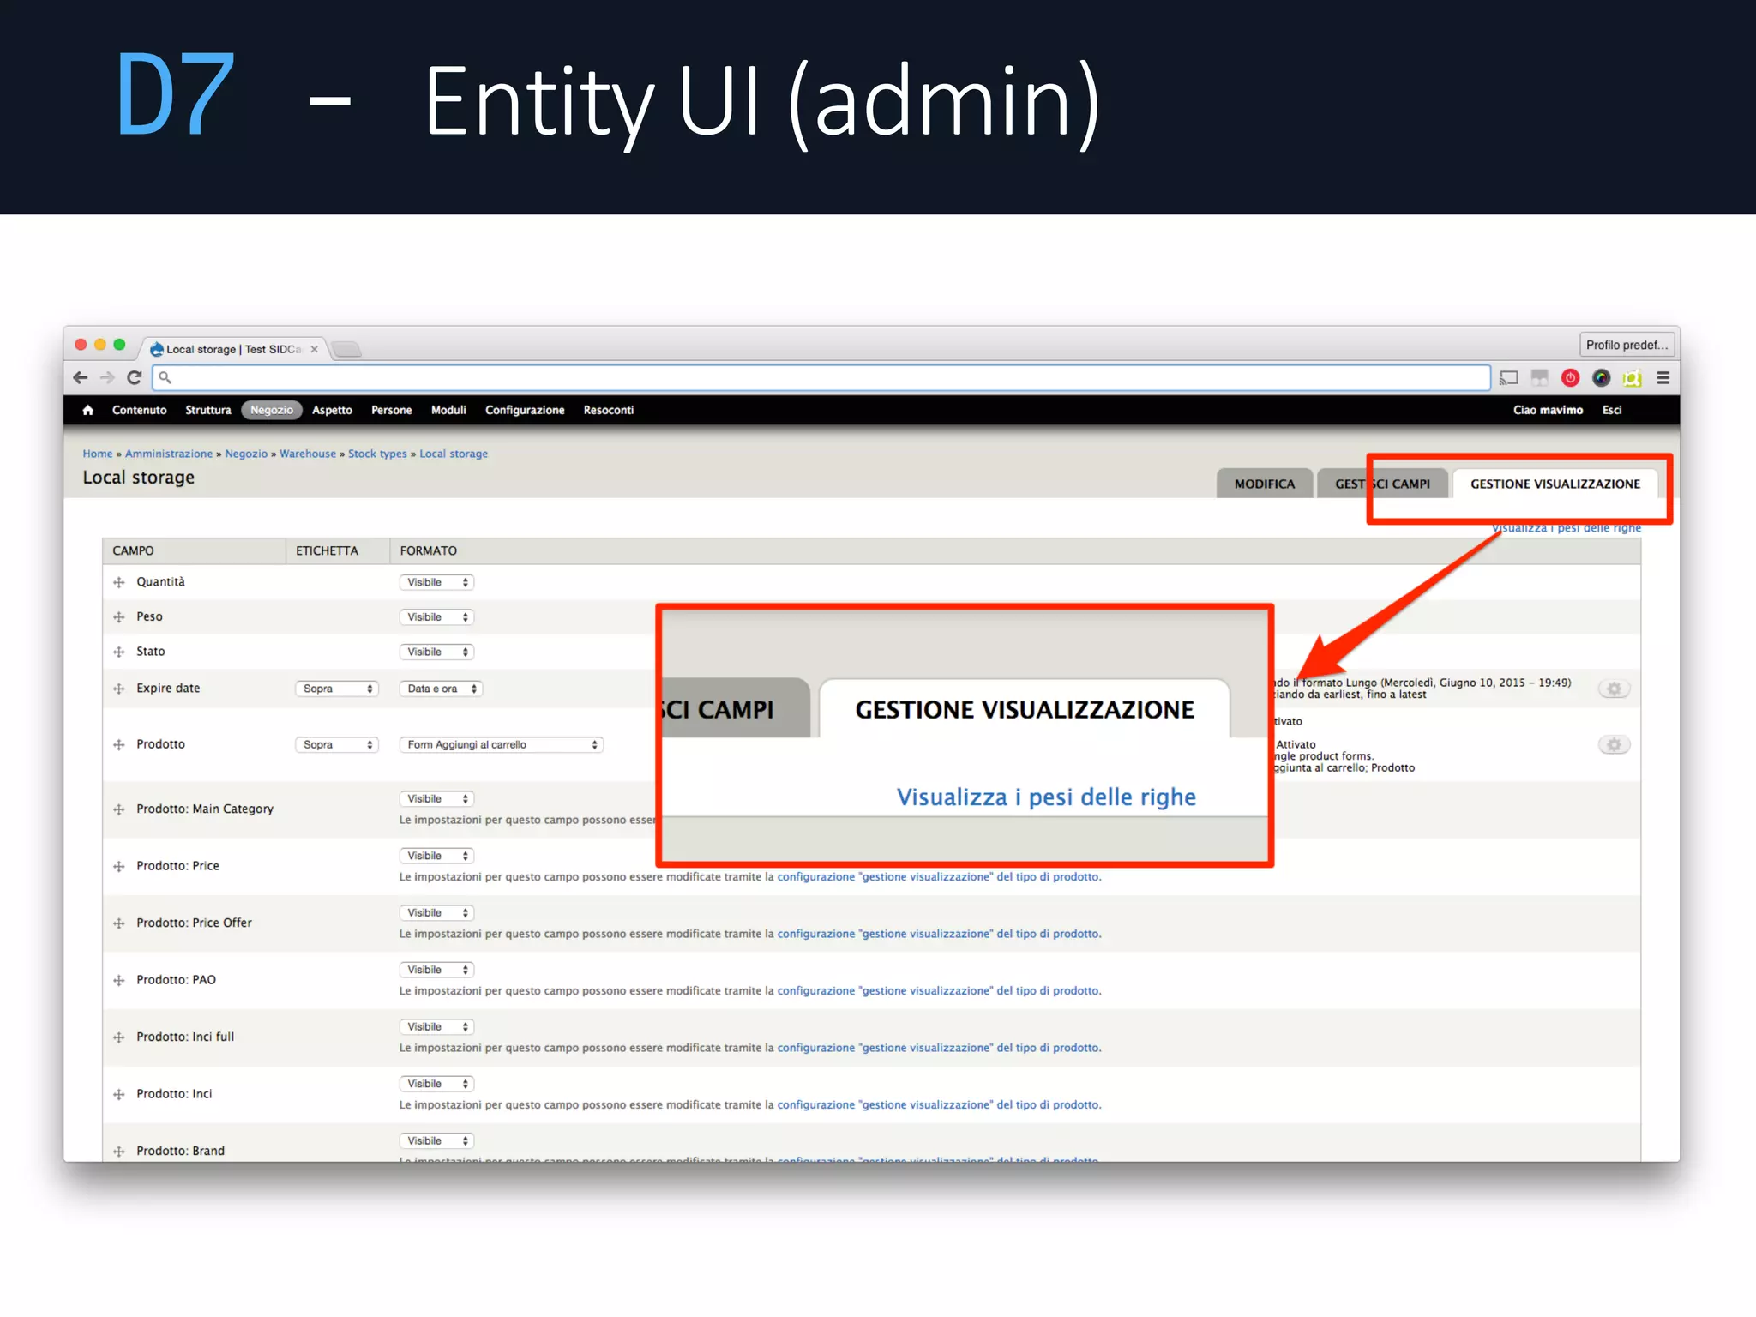The image size is (1756, 1317).
Task: Open Expire date 'Data e ora' format dropdown
Action: pos(441,689)
